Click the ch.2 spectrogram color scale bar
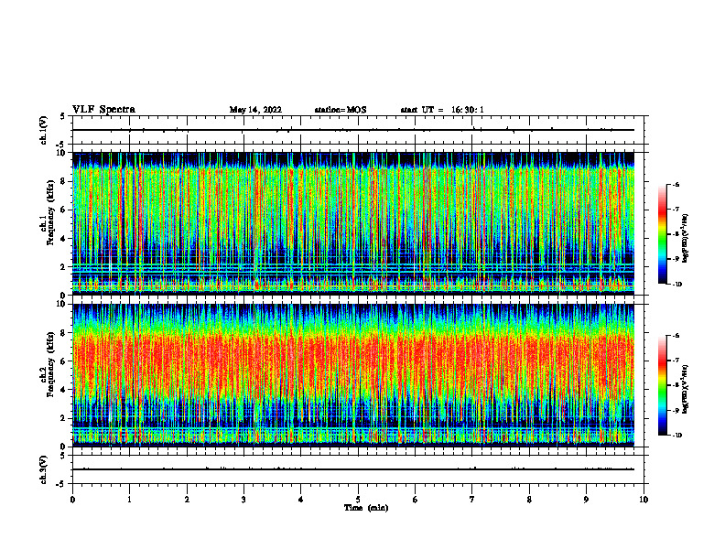This screenshot has width=725, height=560. click(662, 385)
